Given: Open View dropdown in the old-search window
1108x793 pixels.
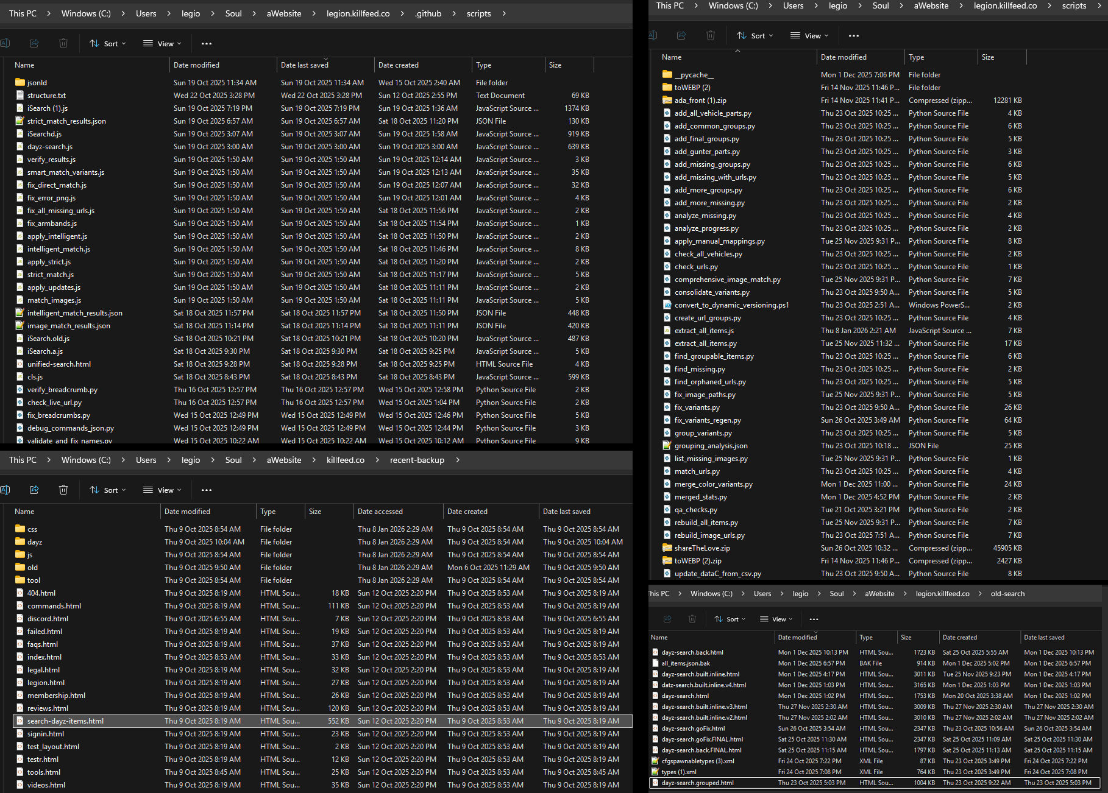Looking at the screenshot, I should pos(776,619).
